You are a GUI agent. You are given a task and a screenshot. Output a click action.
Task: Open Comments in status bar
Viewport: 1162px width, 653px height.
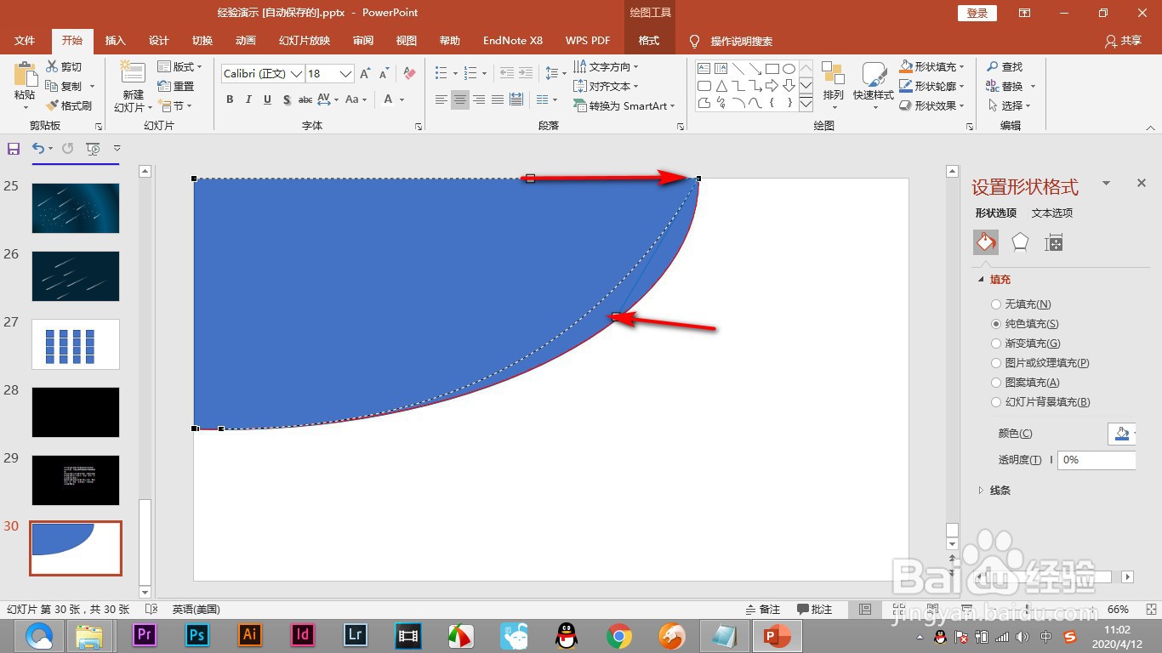point(815,610)
